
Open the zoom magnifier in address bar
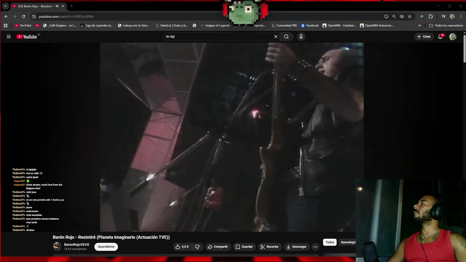click(x=394, y=16)
